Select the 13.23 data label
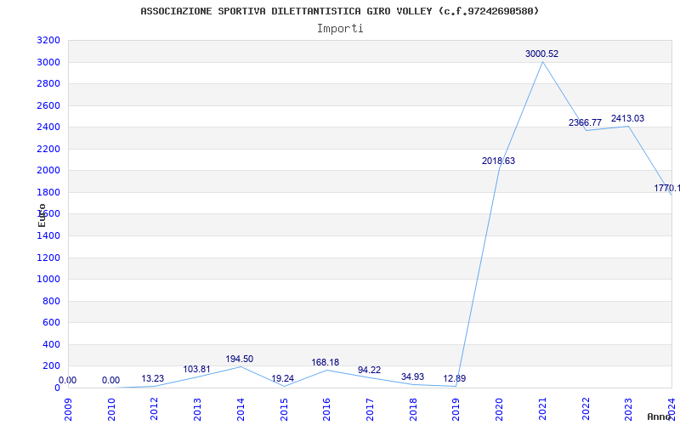Image resolution: width=680 pixels, height=425 pixels. [153, 378]
